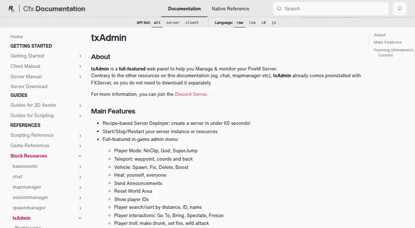Expand the baseevents chevron

point(80,167)
